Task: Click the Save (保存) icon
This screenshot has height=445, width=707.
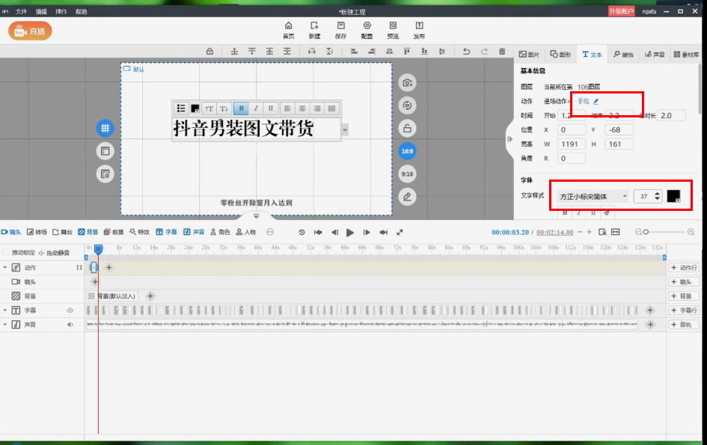Action: click(x=341, y=30)
